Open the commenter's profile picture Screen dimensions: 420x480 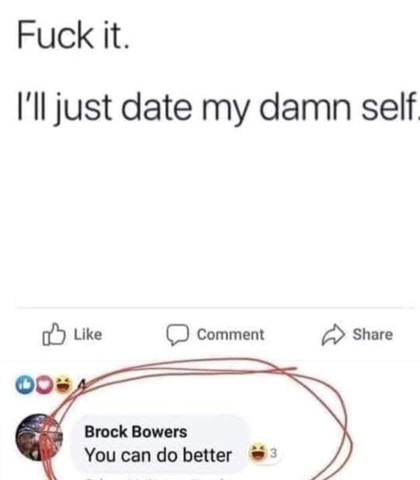click(39, 437)
